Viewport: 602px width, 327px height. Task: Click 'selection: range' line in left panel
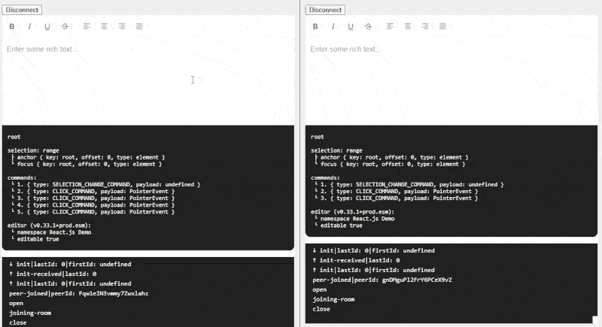click(x=33, y=150)
